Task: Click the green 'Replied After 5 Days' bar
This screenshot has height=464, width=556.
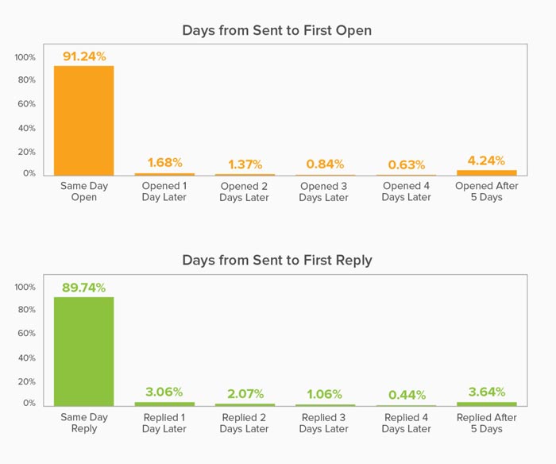Action: click(x=486, y=404)
